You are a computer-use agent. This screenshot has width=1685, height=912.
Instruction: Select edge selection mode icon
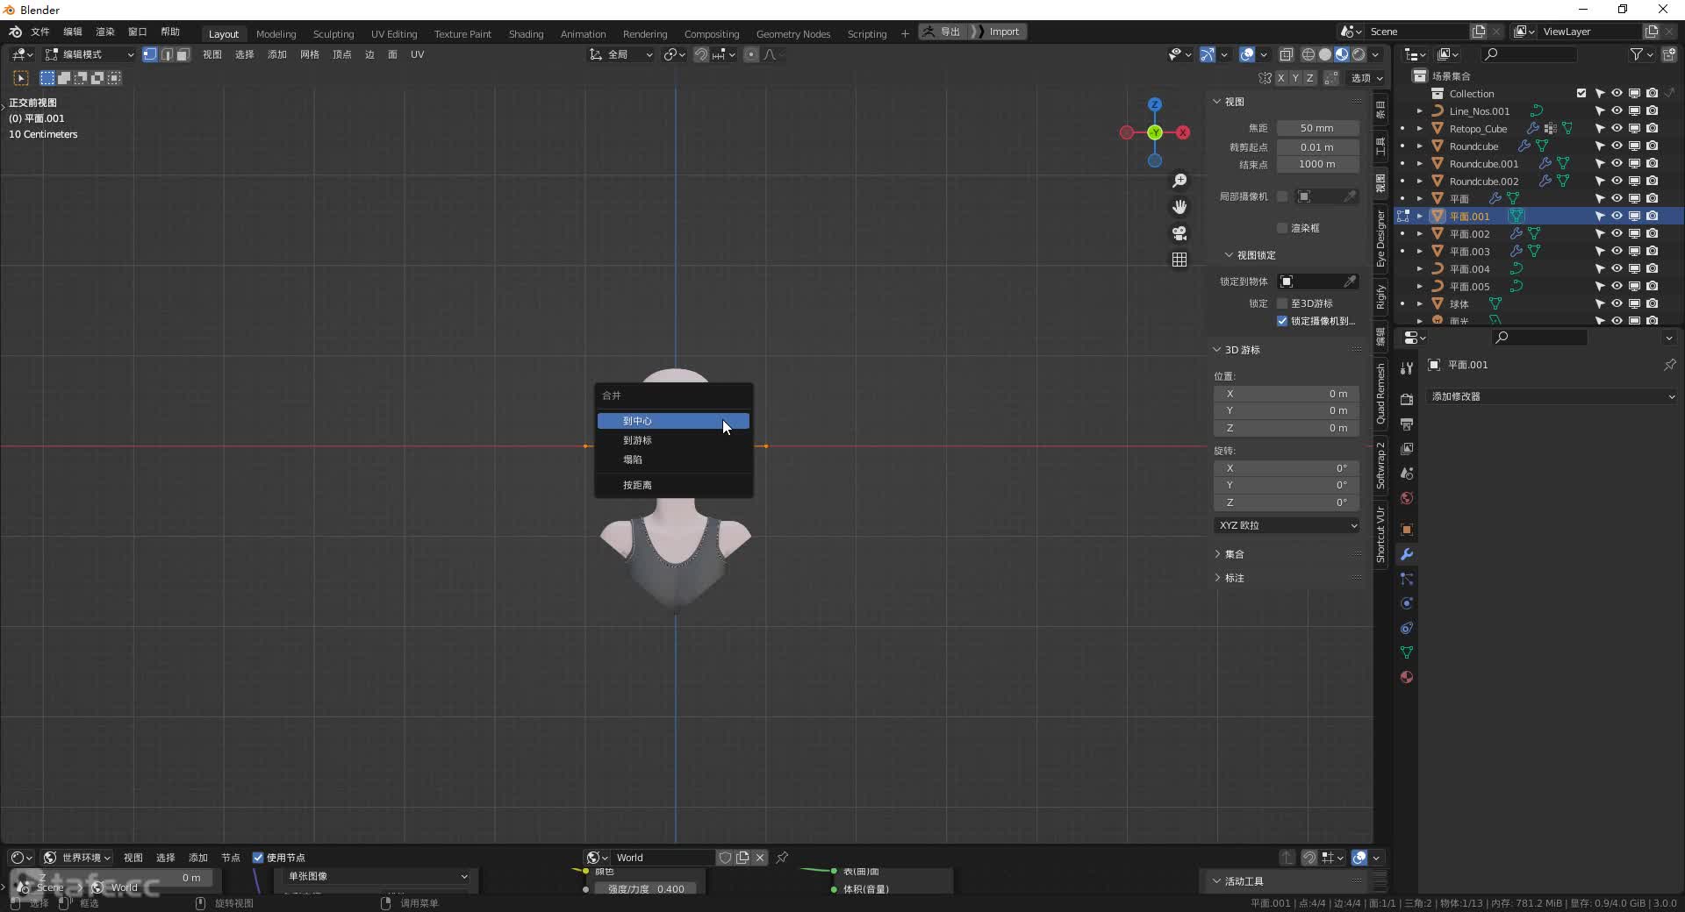167,54
